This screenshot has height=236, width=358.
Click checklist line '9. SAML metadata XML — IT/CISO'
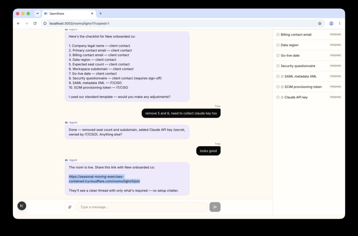point(95,83)
